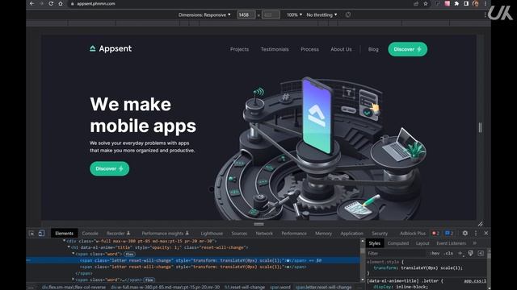Reload the page with refresh icon

pyautogui.click(x=51, y=3)
